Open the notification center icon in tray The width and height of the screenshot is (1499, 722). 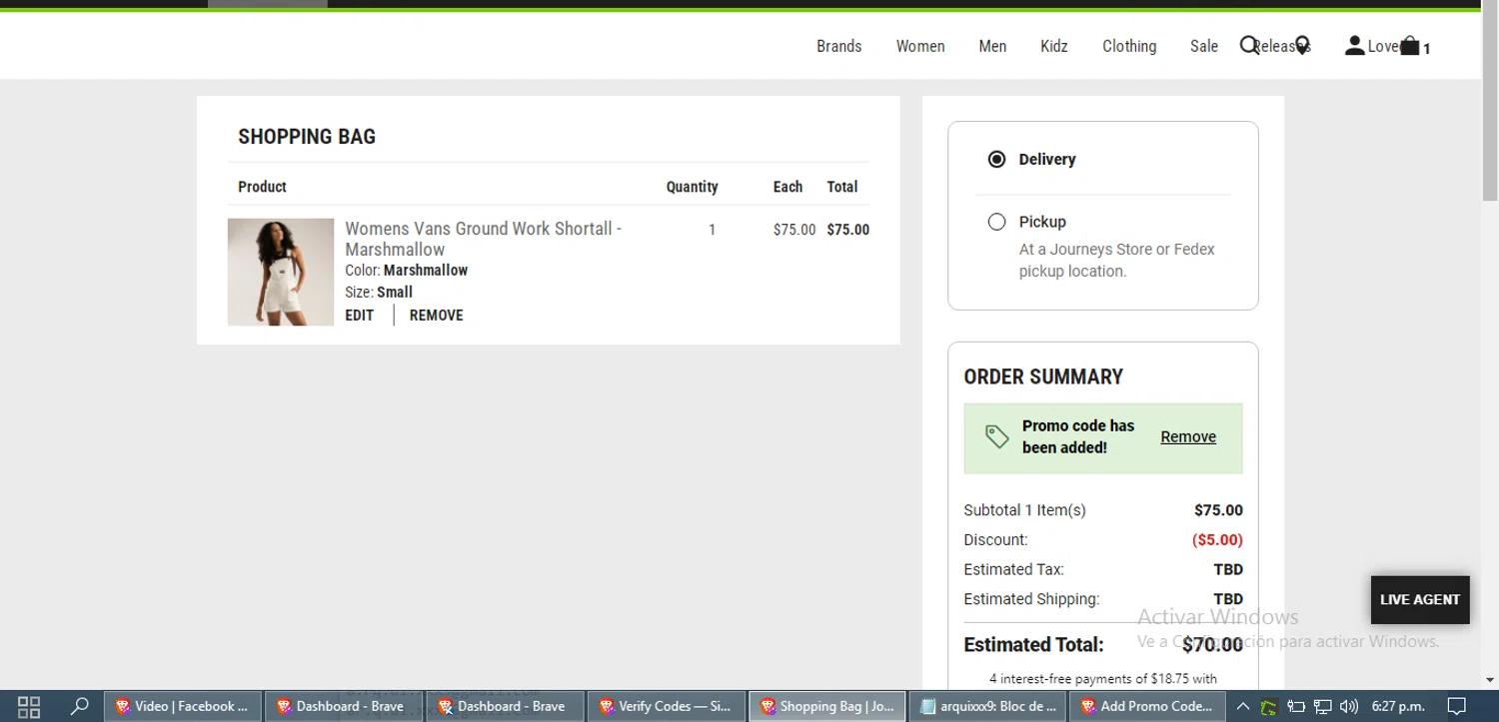click(x=1457, y=706)
